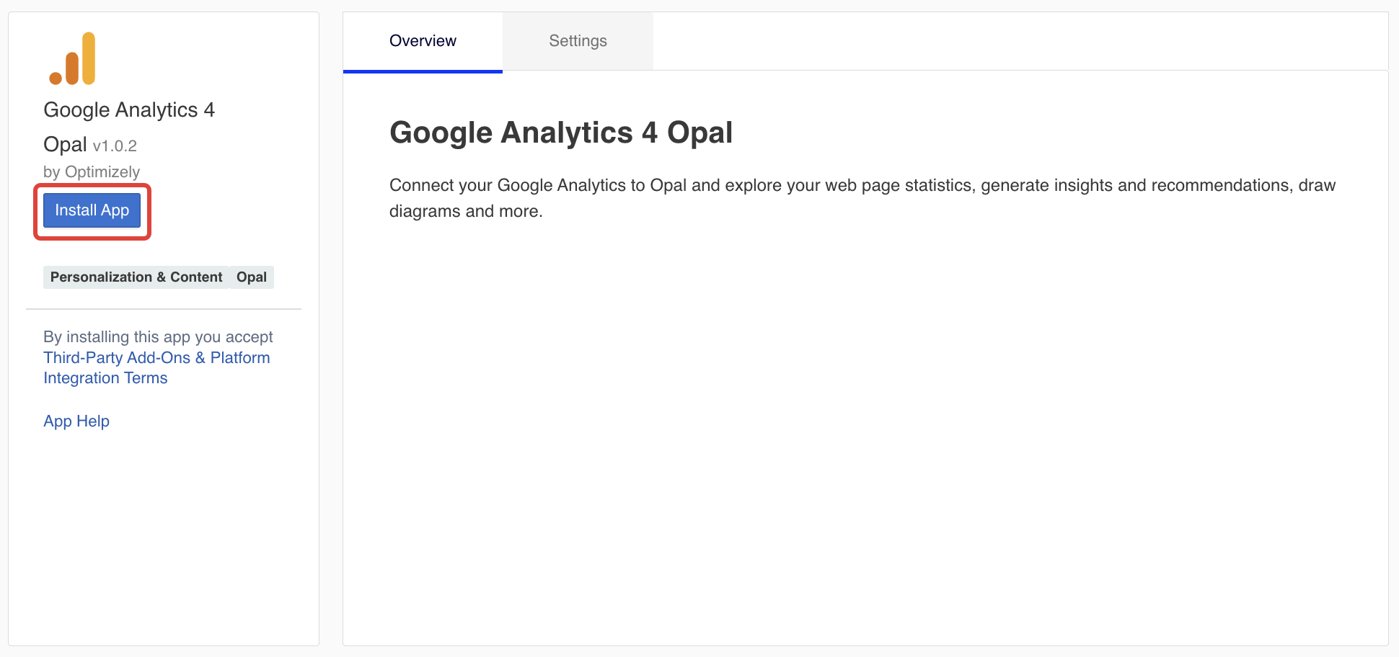
Task: Click inside the highlighted red rectangle
Action: 92,210
